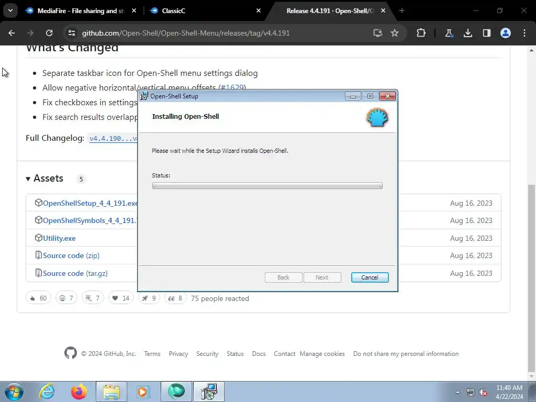Viewport: 536px width, 402px height.
Task: Minimize the Open-Shell Setup dialog
Action: pyautogui.click(x=353, y=96)
